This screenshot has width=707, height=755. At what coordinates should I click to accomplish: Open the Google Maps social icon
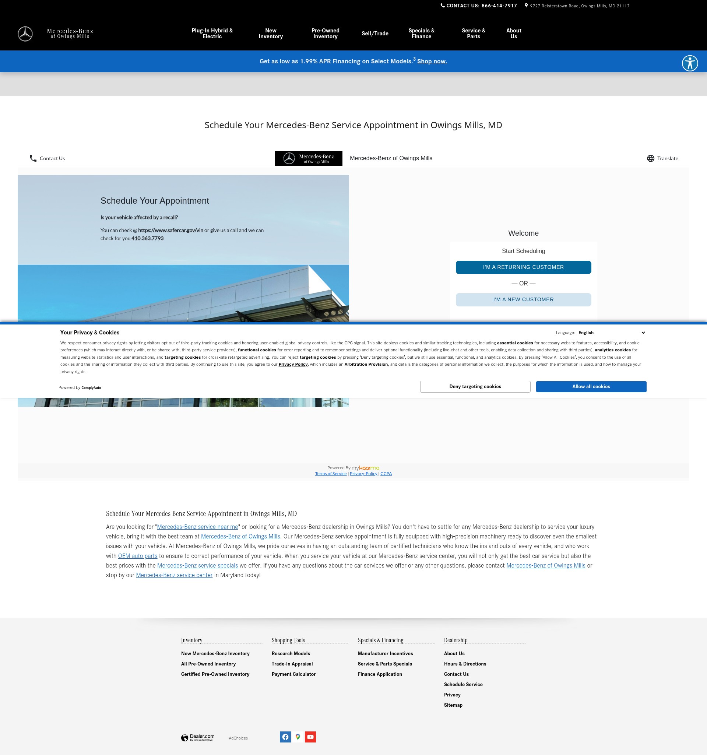coord(298,737)
